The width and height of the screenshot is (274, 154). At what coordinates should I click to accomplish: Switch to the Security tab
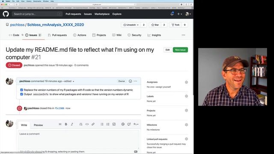click(x=134, y=35)
